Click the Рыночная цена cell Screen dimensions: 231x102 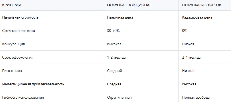120,17
